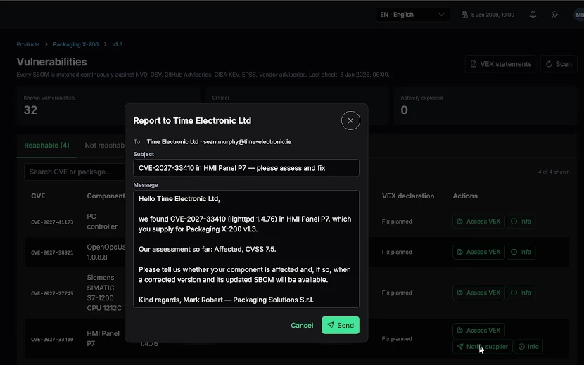Notify supplier for CVE-2027-33410
This screenshot has width=584, height=365.
[483, 347]
